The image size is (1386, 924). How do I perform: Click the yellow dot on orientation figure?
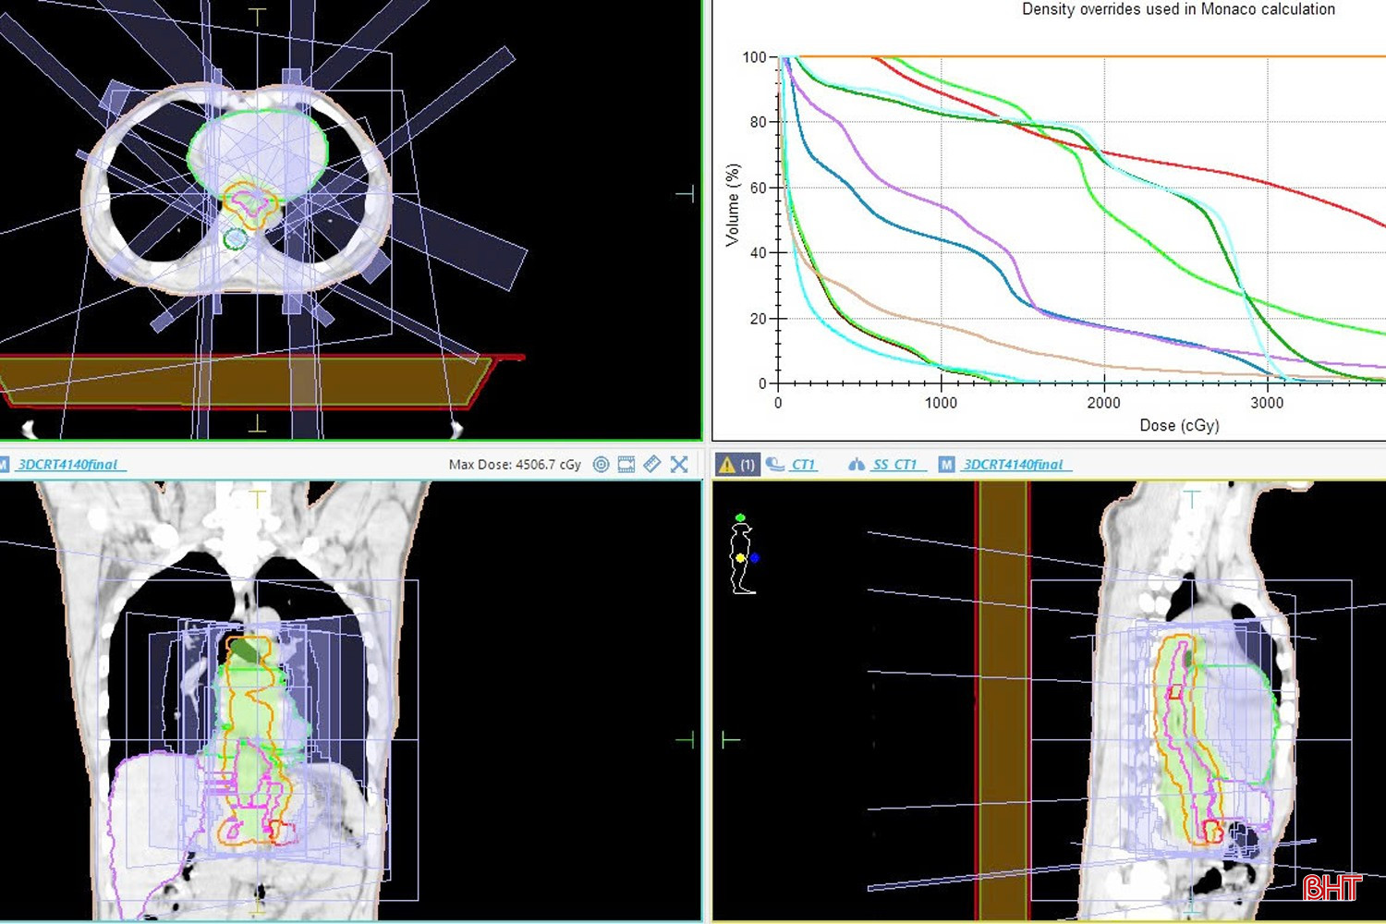[740, 558]
